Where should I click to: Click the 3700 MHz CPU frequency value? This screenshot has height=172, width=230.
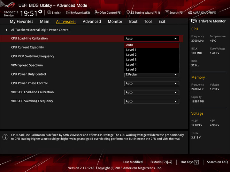(x=197, y=41)
